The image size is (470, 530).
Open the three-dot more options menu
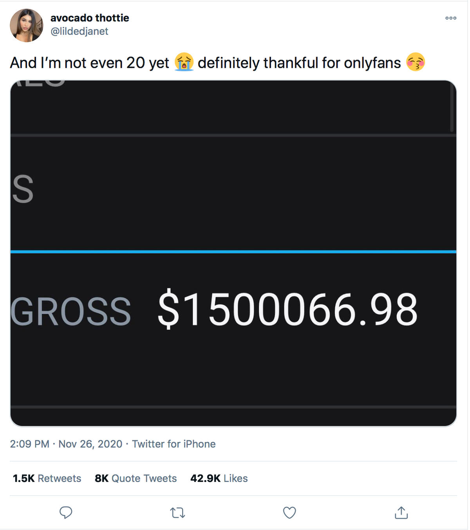click(451, 18)
